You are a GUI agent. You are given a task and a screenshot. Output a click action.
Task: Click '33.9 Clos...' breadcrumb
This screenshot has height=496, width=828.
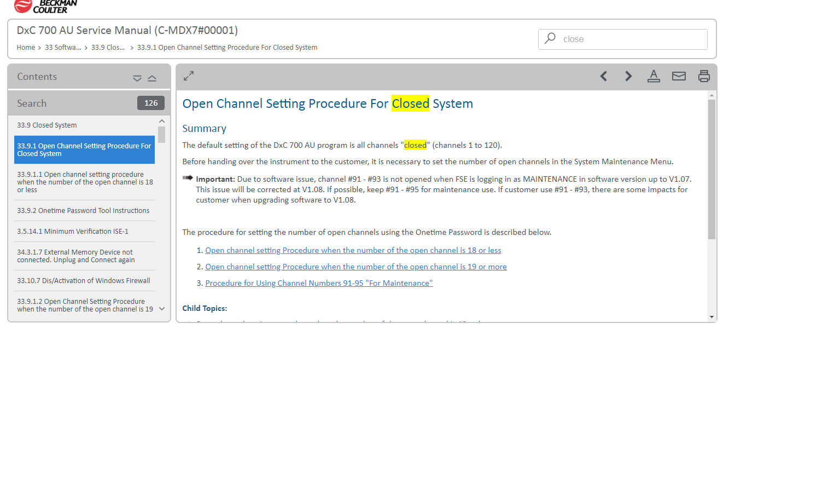pyautogui.click(x=108, y=48)
